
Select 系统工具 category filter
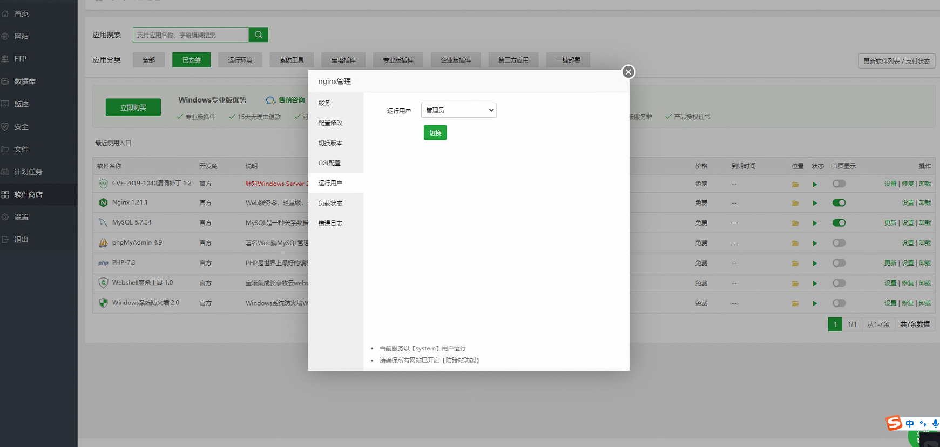coord(292,60)
